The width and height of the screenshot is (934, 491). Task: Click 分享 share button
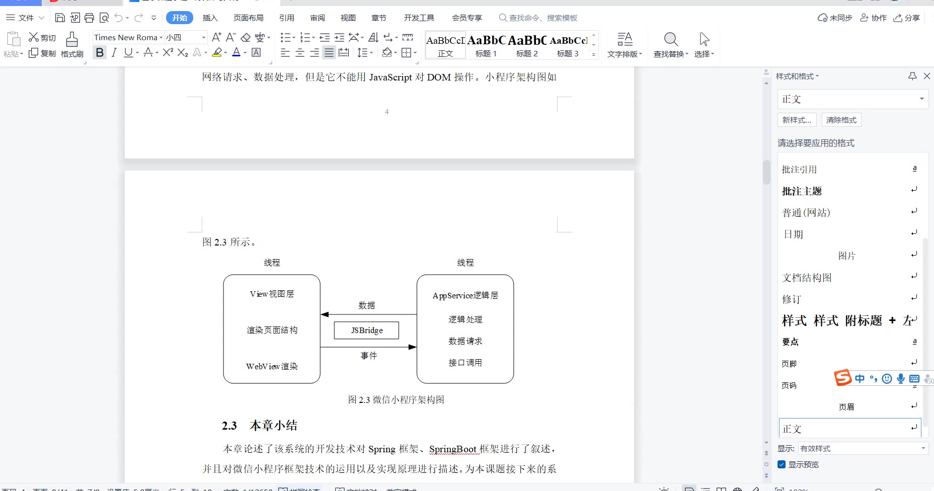click(x=906, y=18)
